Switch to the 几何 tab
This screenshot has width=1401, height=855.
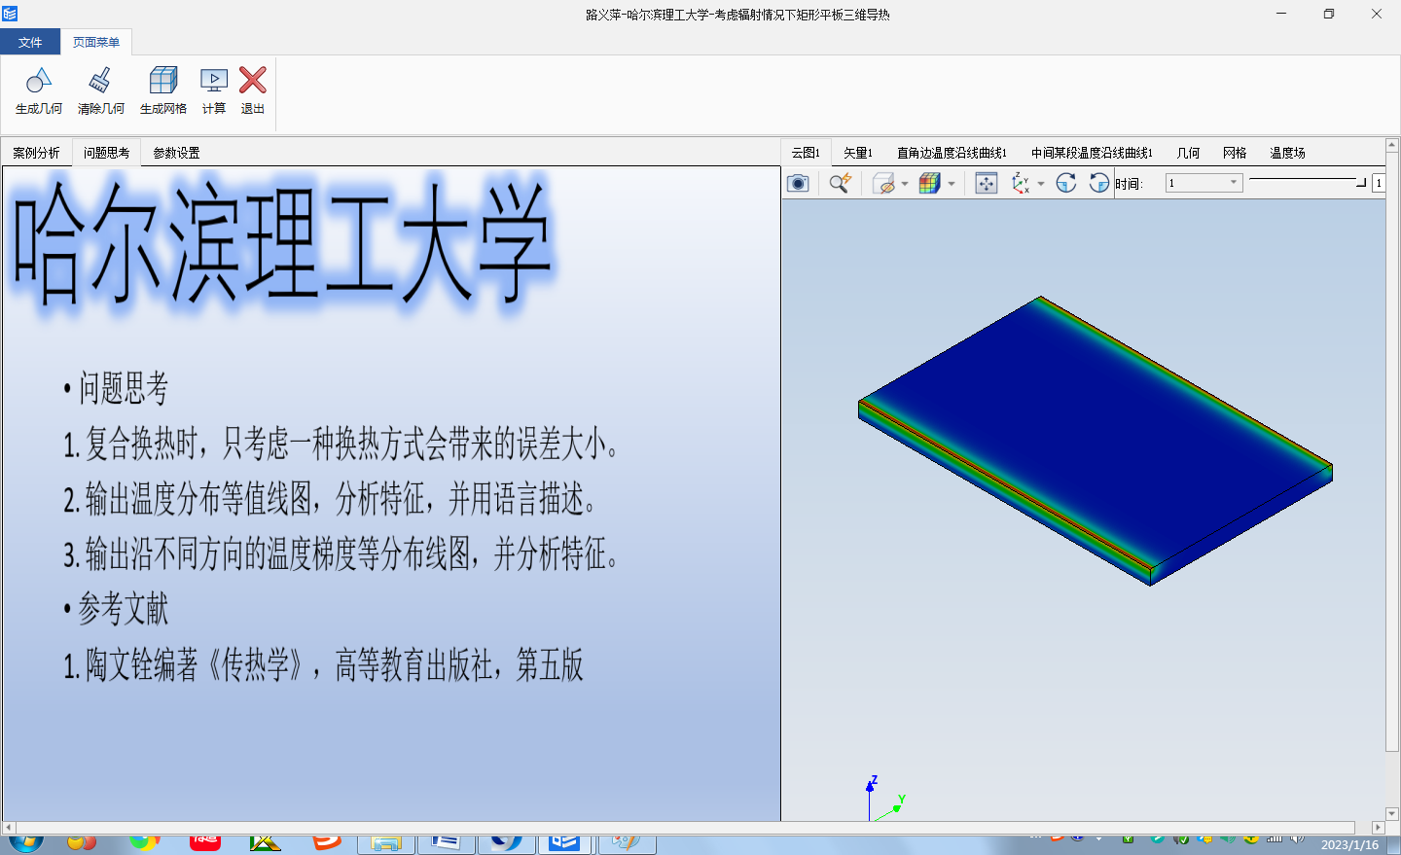pos(1189,153)
